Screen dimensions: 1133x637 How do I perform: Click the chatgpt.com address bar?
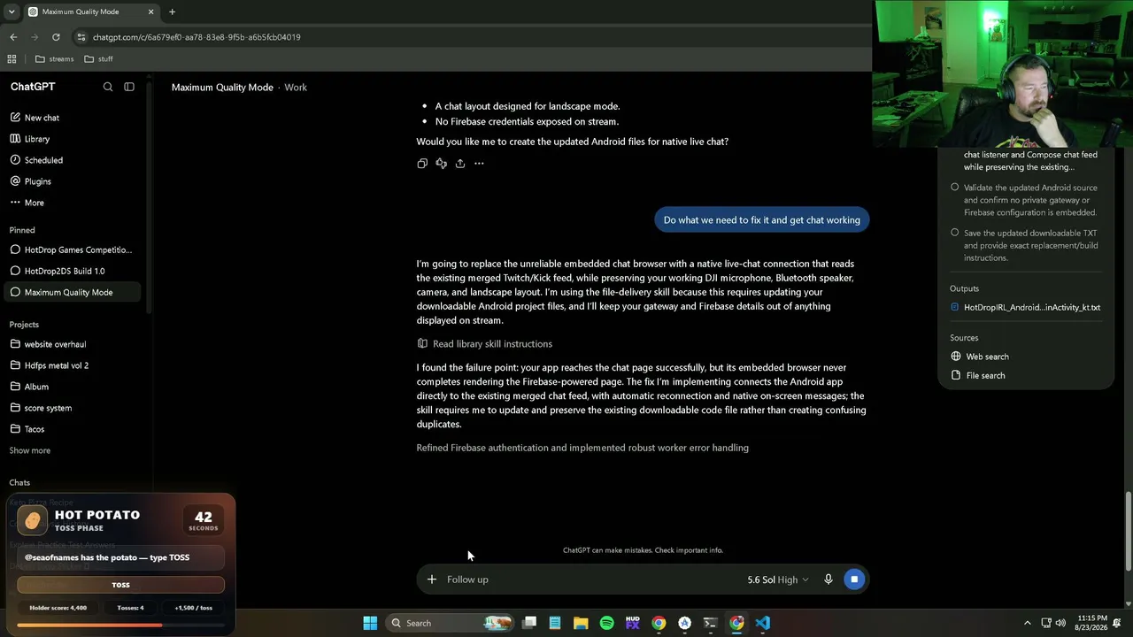(x=469, y=37)
